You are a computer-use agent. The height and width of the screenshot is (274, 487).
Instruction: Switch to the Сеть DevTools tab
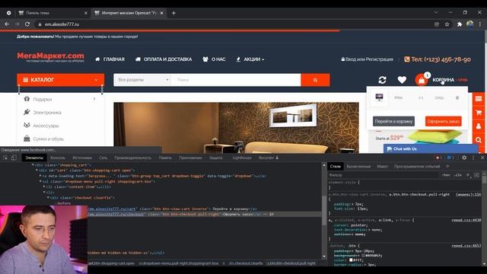click(103, 158)
